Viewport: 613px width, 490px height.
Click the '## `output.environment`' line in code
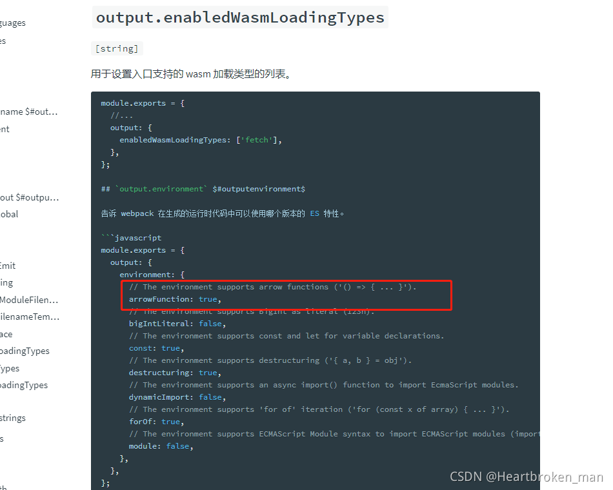[203, 189]
